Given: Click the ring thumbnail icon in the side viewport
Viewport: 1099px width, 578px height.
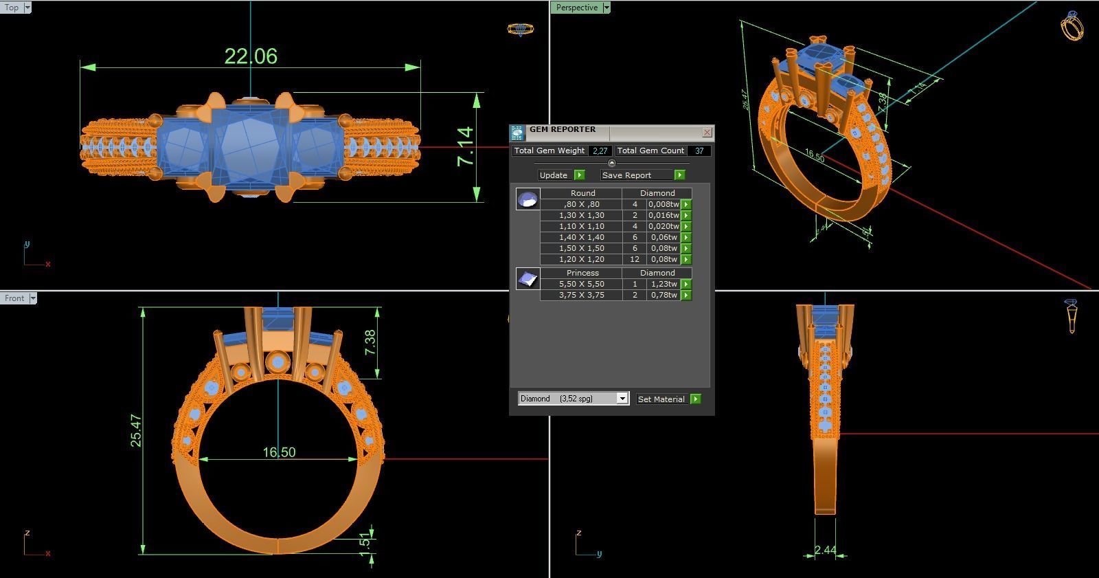Looking at the screenshot, I should click(x=1072, y=316).
